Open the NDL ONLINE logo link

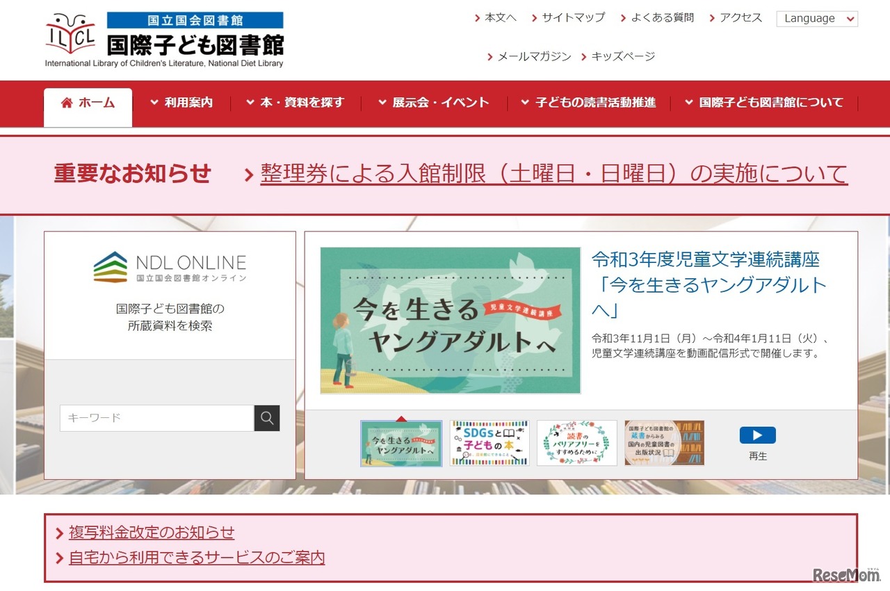click(x=170, y=267)
